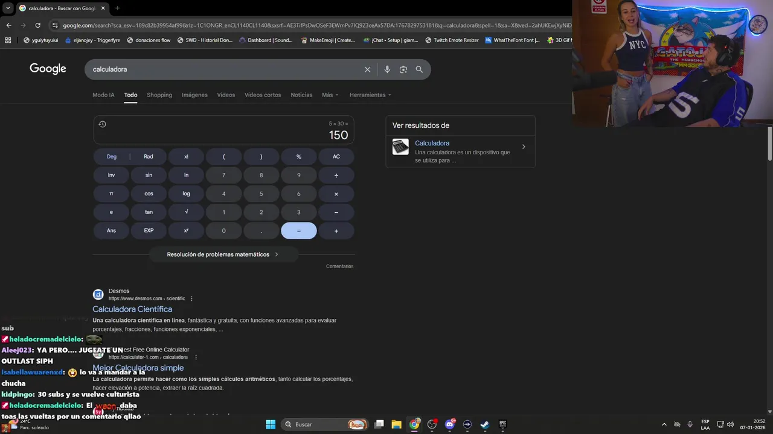The height and width of the screenshot is (434, 773).
Task: Open Epic Games launcher from the taskbar
Action: [x=502, y=424]
